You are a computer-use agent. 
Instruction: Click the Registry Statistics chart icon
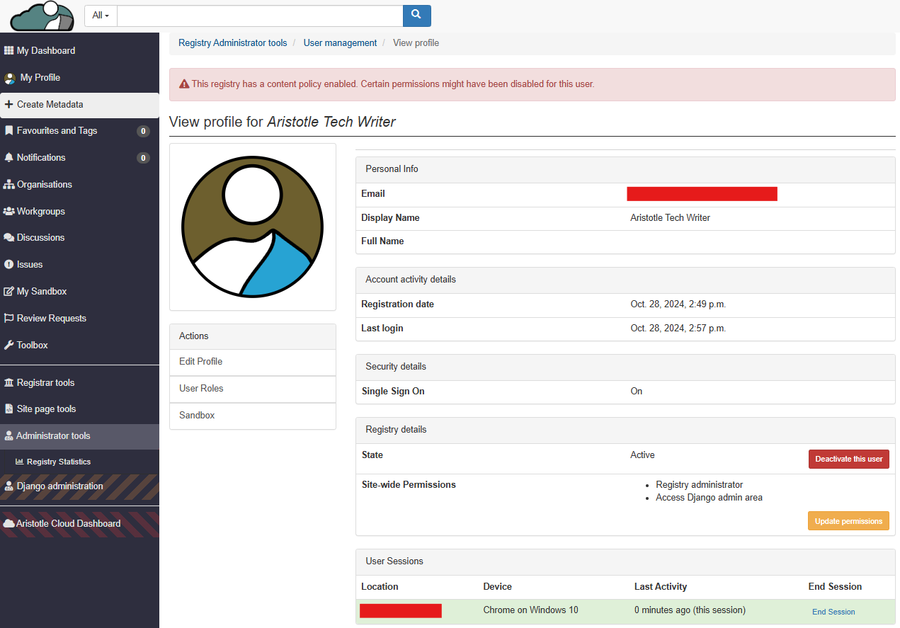coord(20,462)
